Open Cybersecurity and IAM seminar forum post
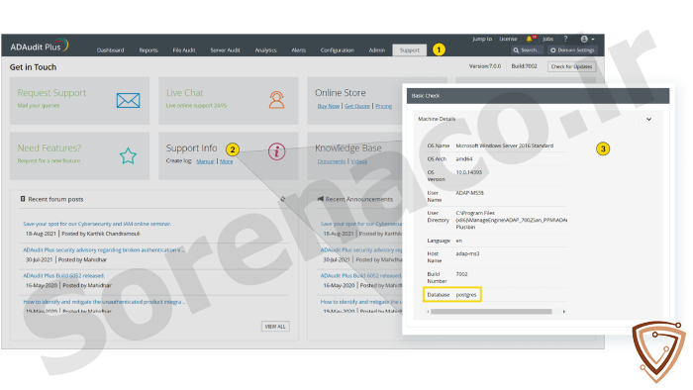The height and width of the screenshot is (390, 693). coord(97,224)
